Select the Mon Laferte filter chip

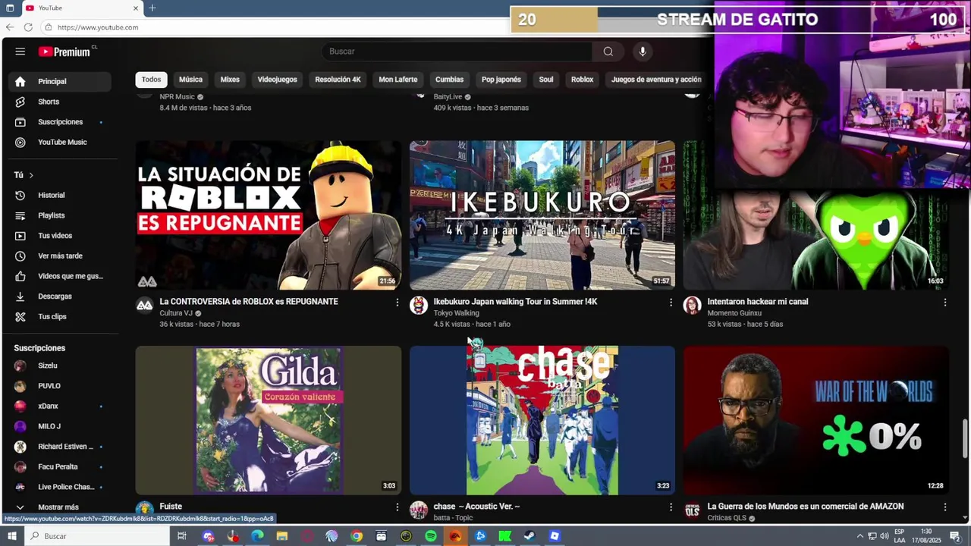point(398,80)
